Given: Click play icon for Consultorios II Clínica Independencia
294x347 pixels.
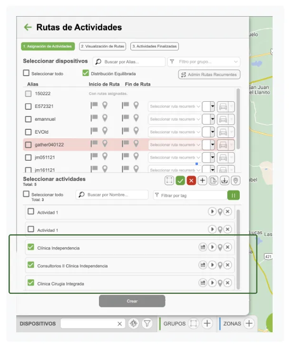Looking at the screenshot, I should [212, 265].
